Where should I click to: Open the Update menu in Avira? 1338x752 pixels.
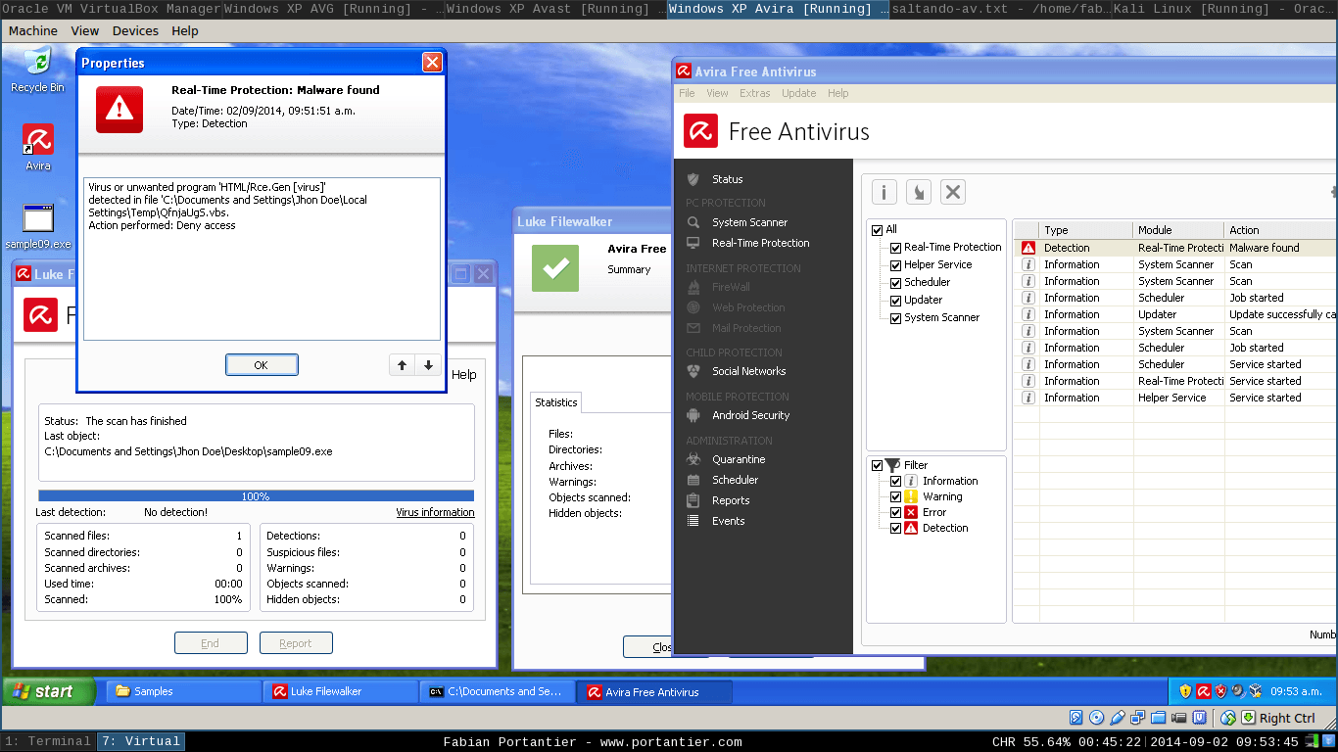pos(798,93)
